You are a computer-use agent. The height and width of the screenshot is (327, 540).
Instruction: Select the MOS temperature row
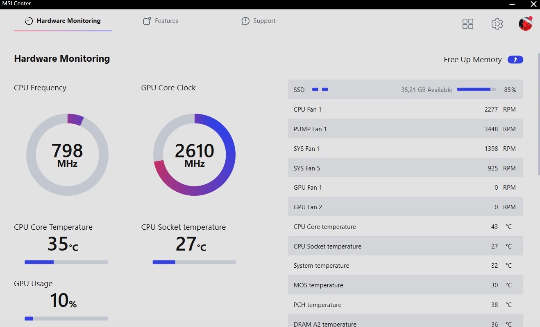coord(406,285)
